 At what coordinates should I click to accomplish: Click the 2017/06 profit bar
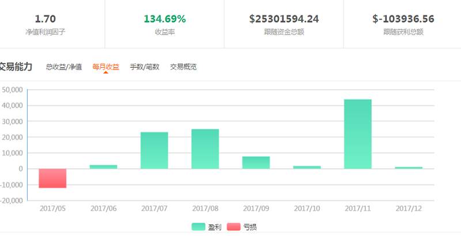[104, 167]
